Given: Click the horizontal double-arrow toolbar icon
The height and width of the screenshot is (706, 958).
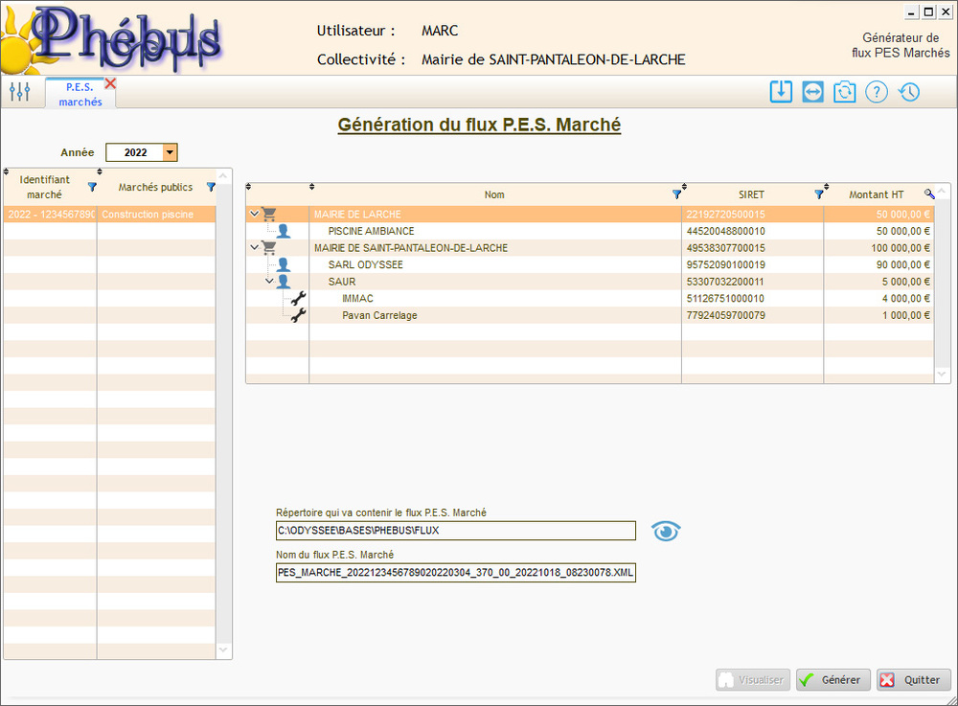Looking at the screenshot, I should coord(812,92).
